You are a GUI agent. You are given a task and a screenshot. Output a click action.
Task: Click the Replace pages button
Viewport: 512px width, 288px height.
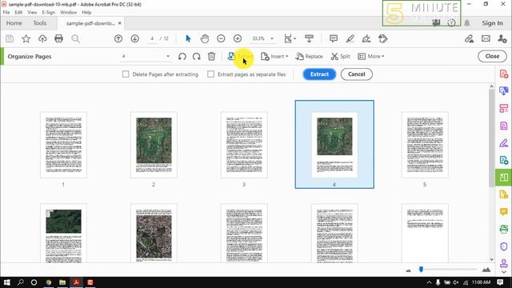pos(309,57)
